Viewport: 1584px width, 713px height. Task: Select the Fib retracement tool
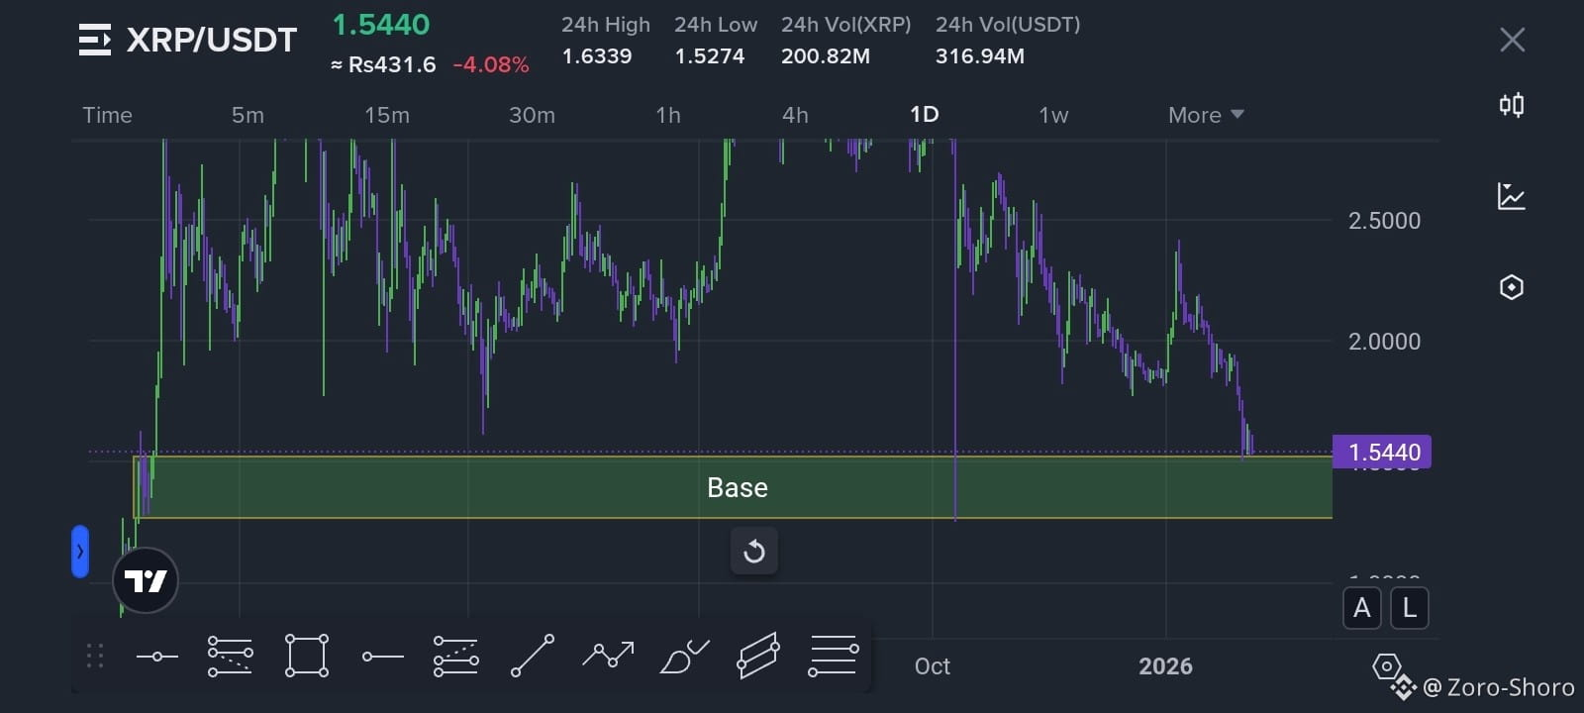(230, 656)
